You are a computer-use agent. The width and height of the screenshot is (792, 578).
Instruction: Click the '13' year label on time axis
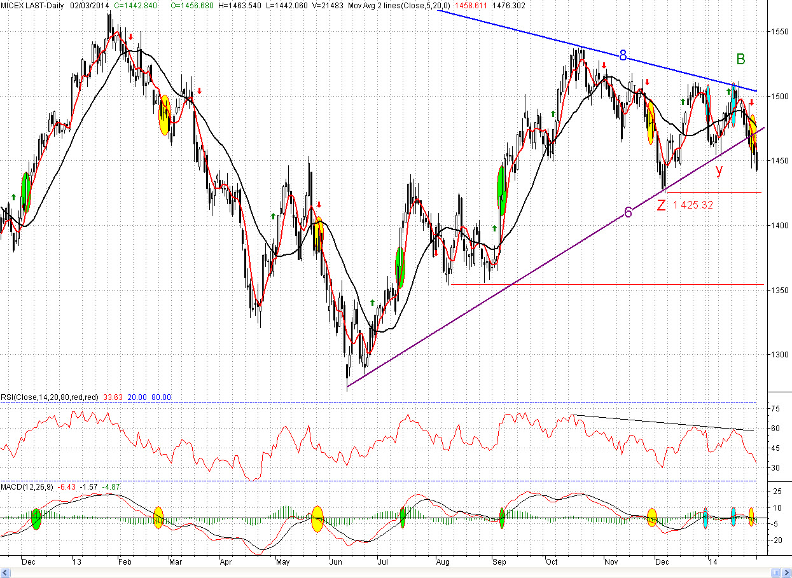click(77, 562)
